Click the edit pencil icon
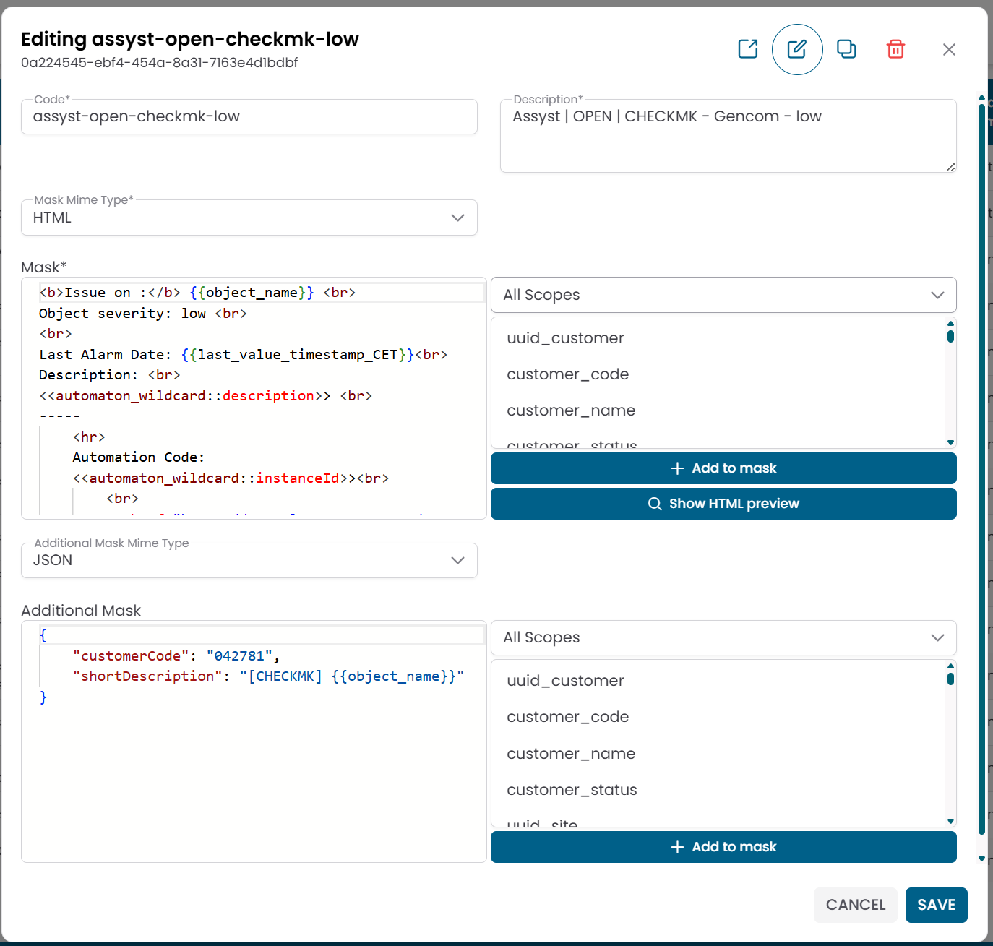 796,49
